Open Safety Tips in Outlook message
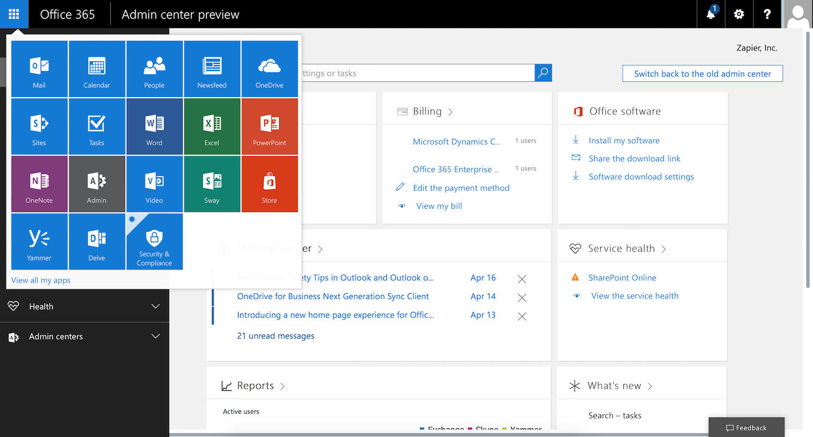 [x=335, y=278]
